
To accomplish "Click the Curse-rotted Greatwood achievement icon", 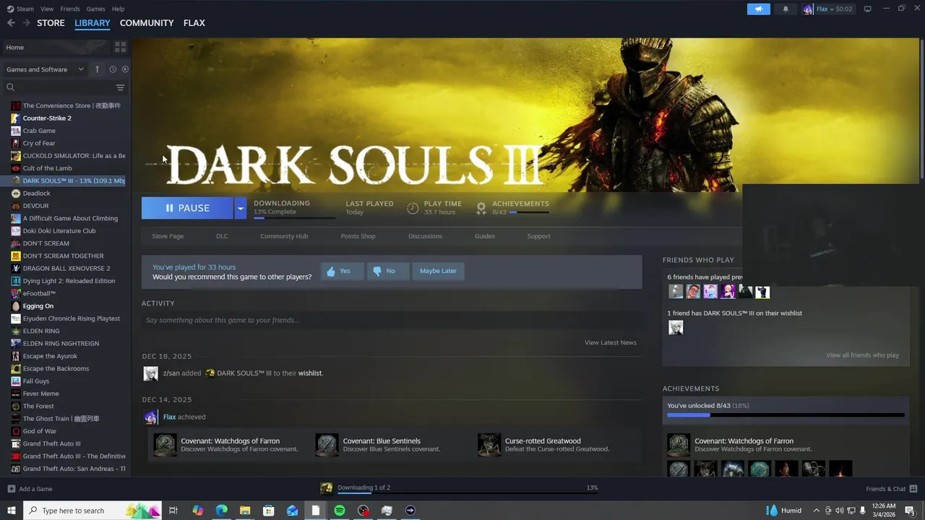I will (x=489, y=444).
